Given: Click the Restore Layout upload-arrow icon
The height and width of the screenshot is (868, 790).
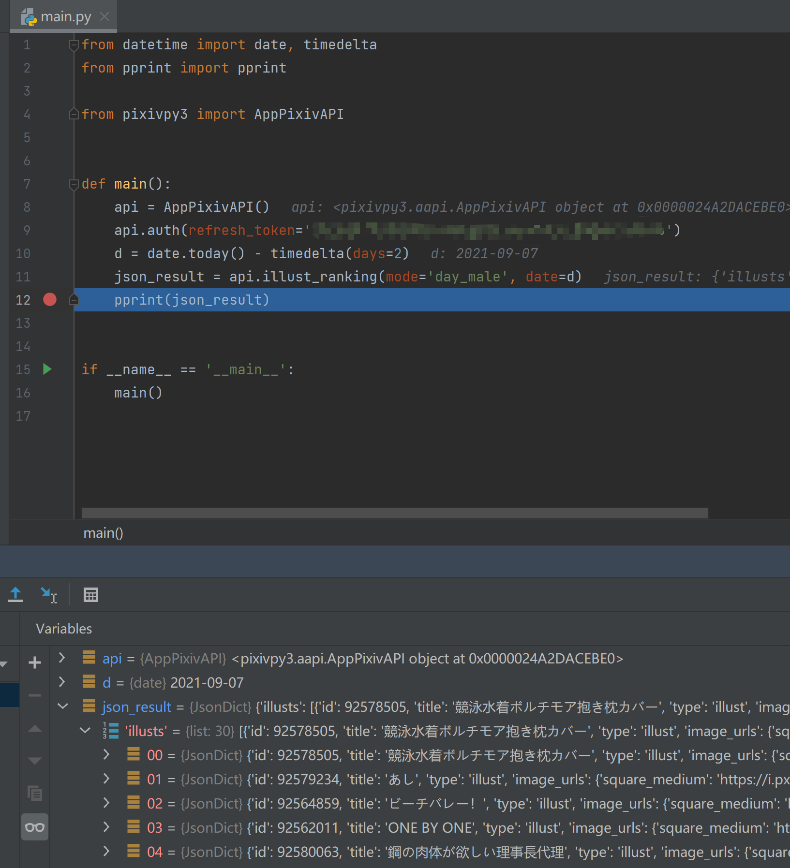Looking at the screenshot, I should [x=15, y=594].
